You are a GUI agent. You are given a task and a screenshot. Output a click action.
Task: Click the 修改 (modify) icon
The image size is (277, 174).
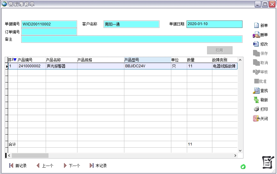coord(256,44)
